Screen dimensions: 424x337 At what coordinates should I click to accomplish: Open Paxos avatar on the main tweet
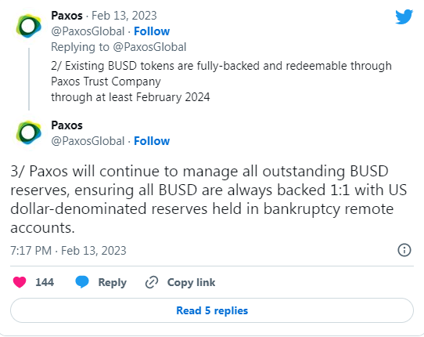coord(29,132)
